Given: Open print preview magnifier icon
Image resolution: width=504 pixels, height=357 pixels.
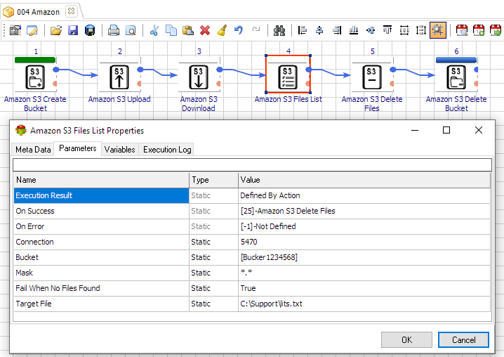Looking at the screenshot, I should tap(131, 30).
